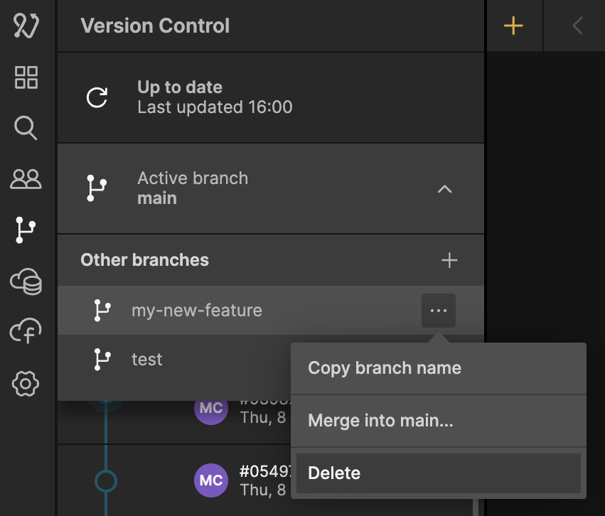Open the settings gear in the sidebar
Screen dimensions: 605x516
coord(26,384)
